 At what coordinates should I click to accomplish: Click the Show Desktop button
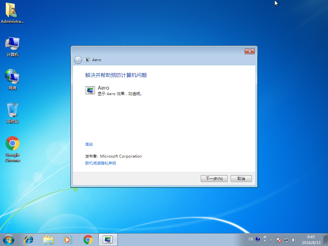326,240
